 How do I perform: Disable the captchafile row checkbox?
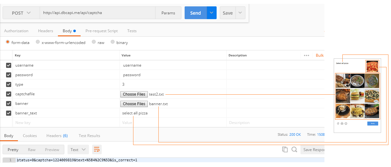tap(9, 94)
